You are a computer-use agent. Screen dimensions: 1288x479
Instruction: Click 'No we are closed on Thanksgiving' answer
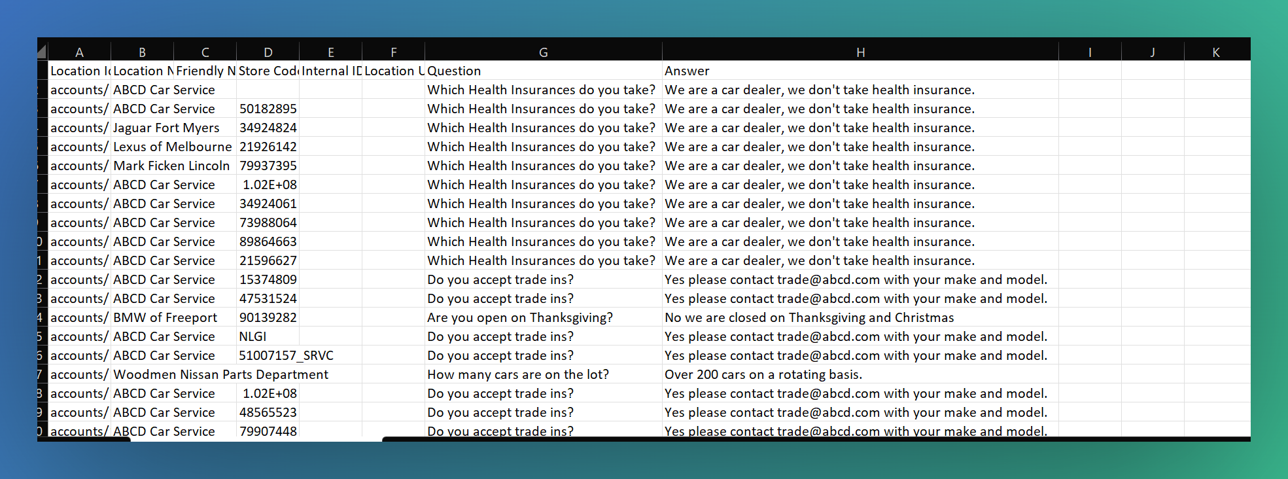[860, 317]
